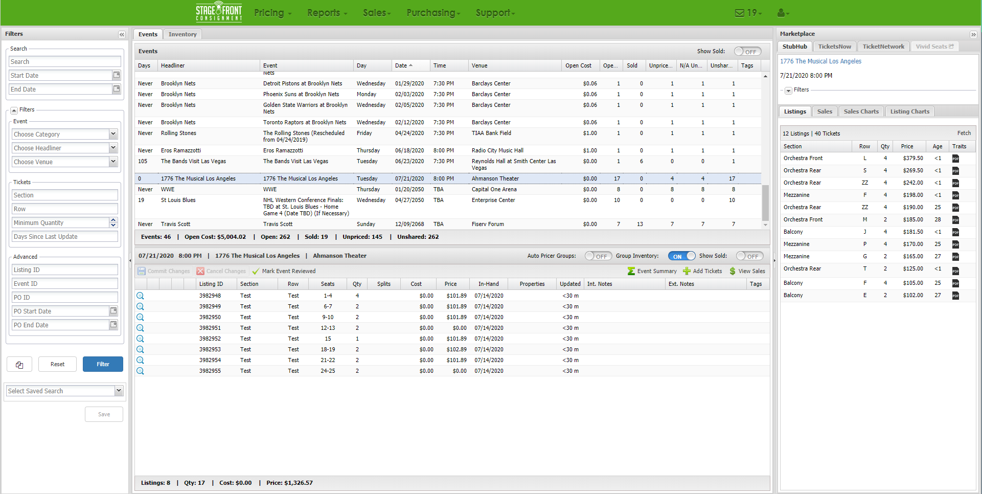Click PDF trait icon for Balcony $102.00
This screenshot has height=494, width=982.
pyautogui.click(x=955, y=296)
